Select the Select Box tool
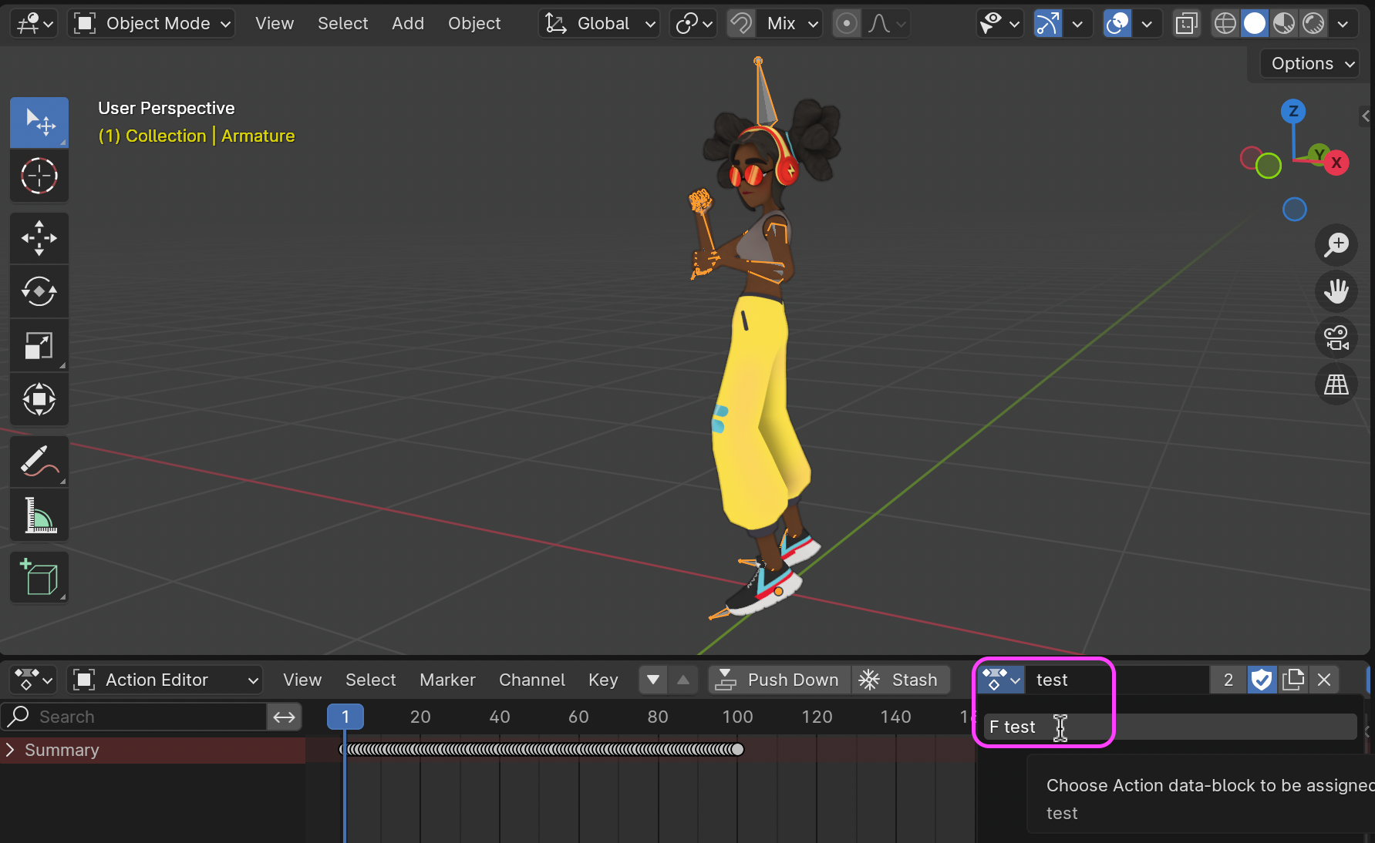The height and width of the screenshot is (843, 1375). 39,122
